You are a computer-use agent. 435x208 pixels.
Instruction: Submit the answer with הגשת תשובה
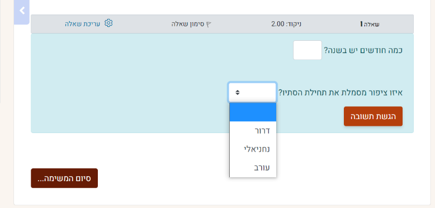pyautogui.click(x=373, y=116)
